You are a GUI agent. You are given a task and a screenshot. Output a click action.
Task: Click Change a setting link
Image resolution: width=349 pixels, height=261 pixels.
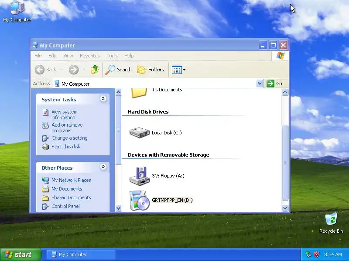[x=69, y=138]
